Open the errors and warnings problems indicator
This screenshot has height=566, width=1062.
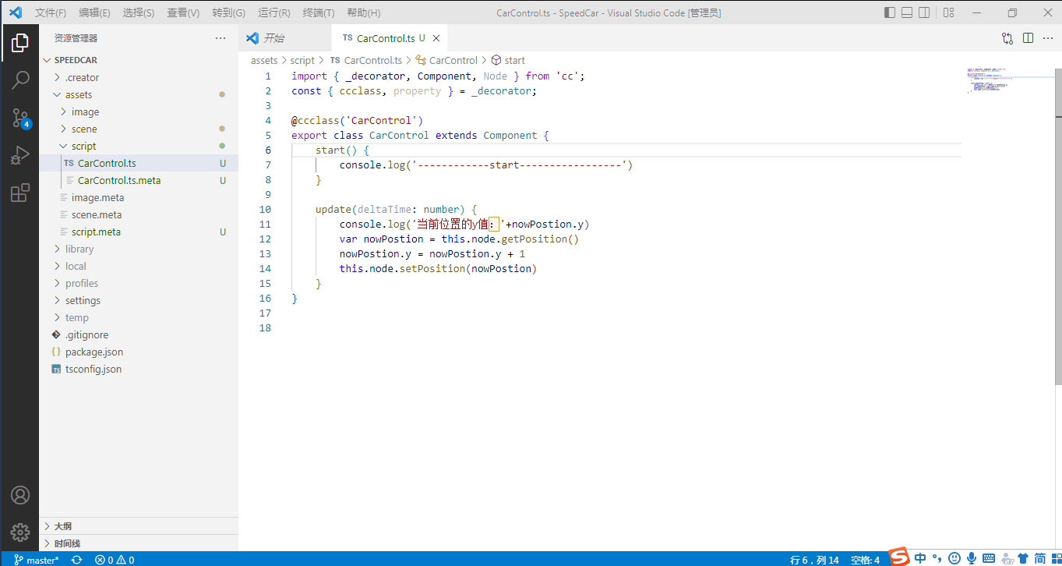pyautogui.click(x=115, y=560)
